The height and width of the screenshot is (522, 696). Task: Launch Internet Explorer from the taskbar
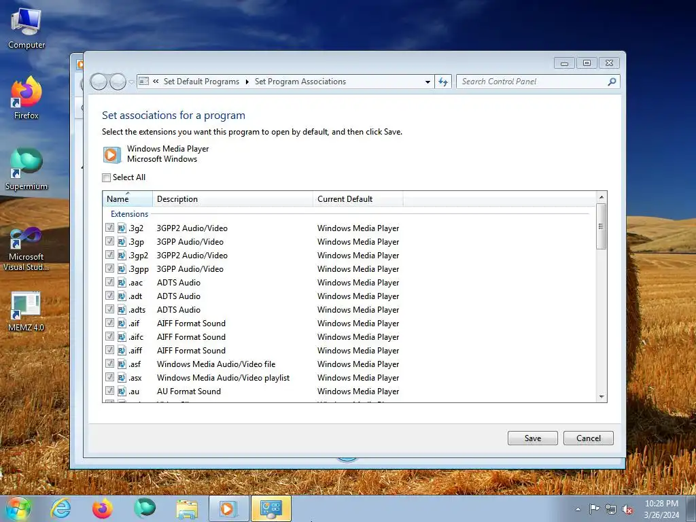pyautogui.click(x=60, y=508)
